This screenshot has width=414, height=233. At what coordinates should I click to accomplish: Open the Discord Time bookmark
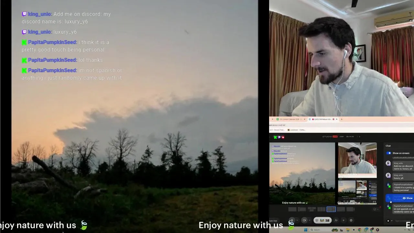pos(277,130)
